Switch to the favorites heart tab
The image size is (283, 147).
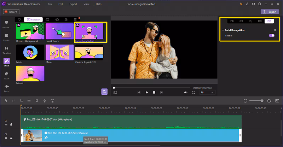pyautogui.click(x=19, y=19)
